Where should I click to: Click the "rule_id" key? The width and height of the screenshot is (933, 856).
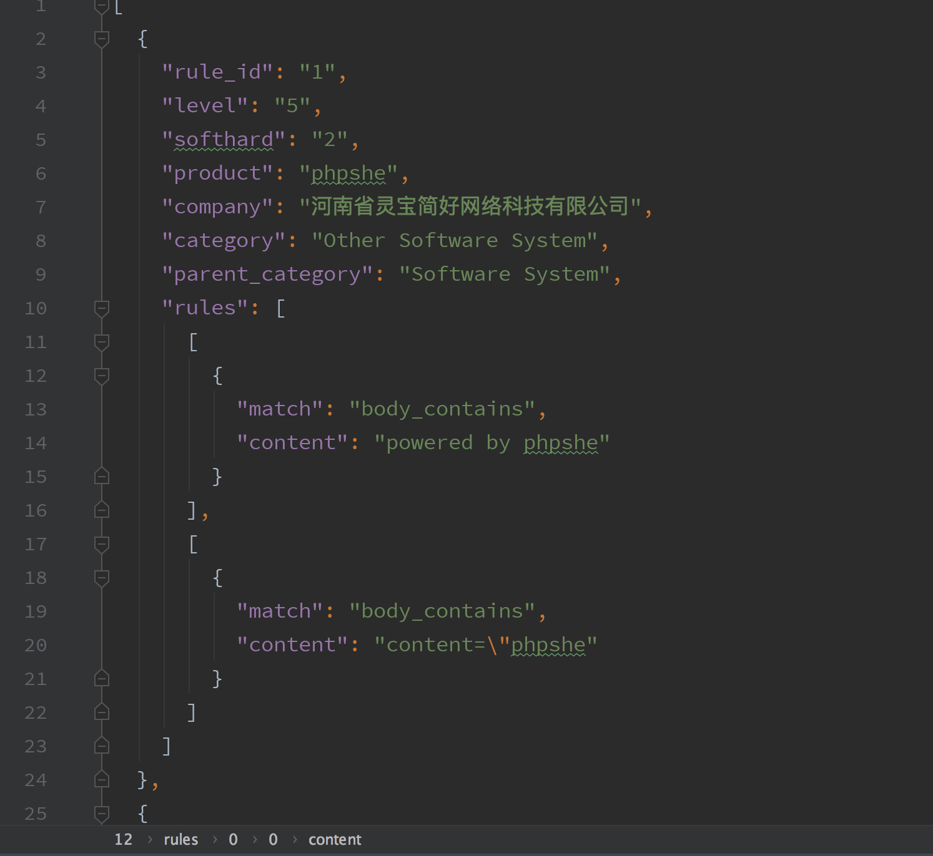click(217, 72)
